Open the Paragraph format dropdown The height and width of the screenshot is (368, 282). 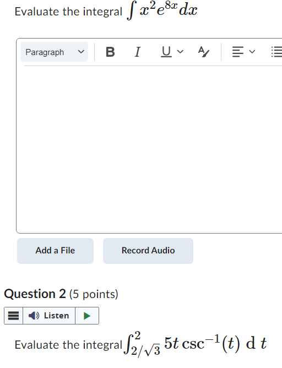tap(54, 52)
